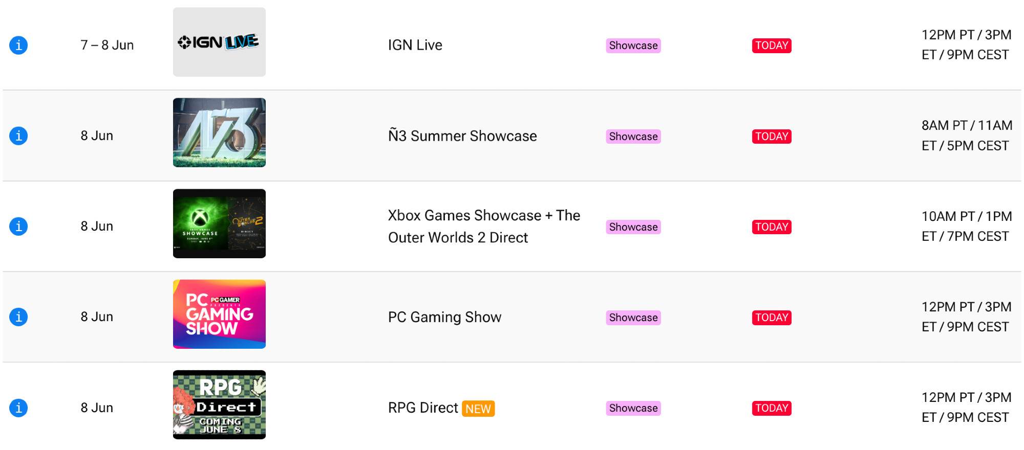
Task: Click the RPG Direct title text
Action: coord(423,408)
